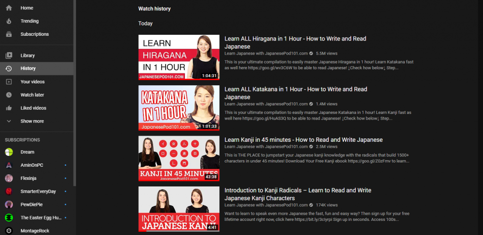Image resolution: width=483 pixels, height=235 pixels.
Task: Click the 1:04:31 duration badge
Action: (x=209, y=76)
